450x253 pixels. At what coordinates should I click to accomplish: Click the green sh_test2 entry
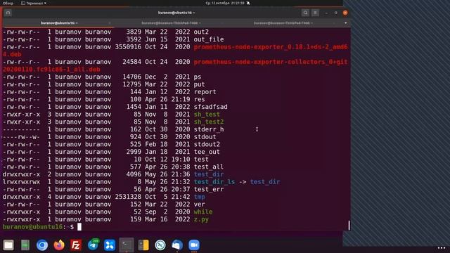click(209, 122)
